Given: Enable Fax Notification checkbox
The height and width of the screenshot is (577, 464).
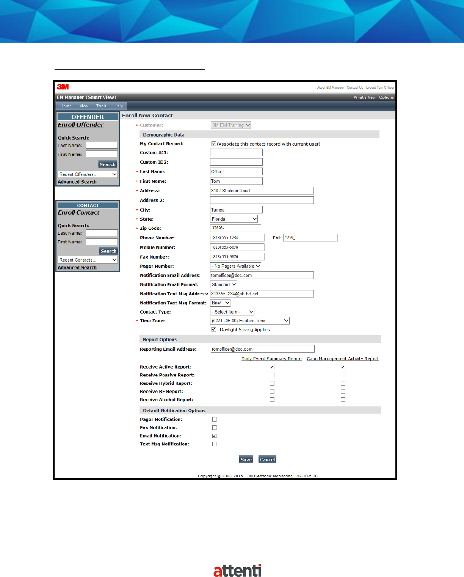Looking at the screenshot, I should [x=215, y=428].
